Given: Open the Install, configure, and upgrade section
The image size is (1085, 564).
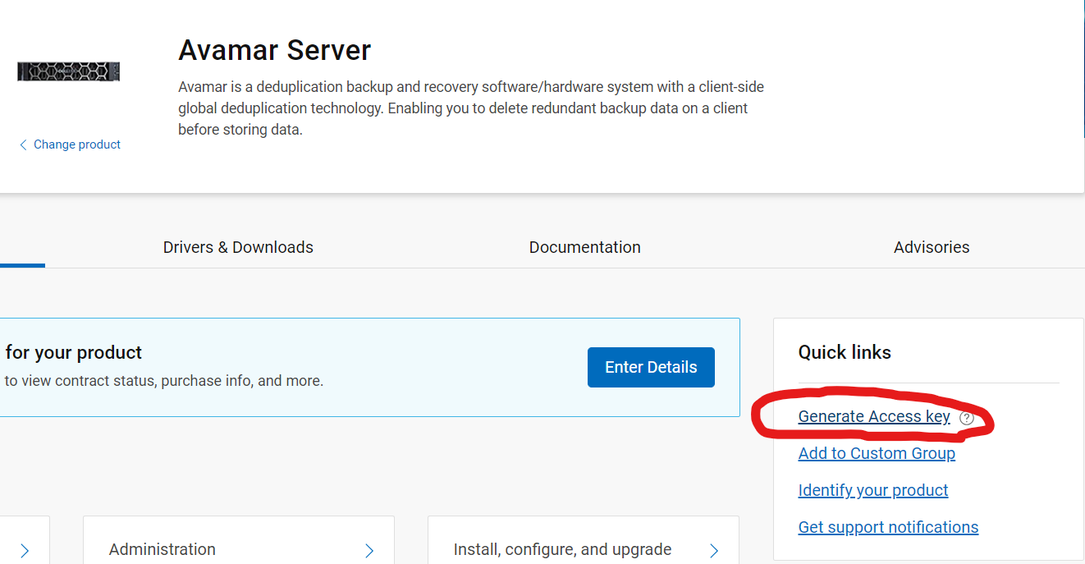Looking at the screenshot, I should (x=562, y=548).
